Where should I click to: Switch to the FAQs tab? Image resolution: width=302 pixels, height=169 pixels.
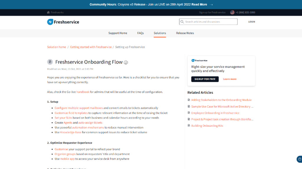click(140, 33)
